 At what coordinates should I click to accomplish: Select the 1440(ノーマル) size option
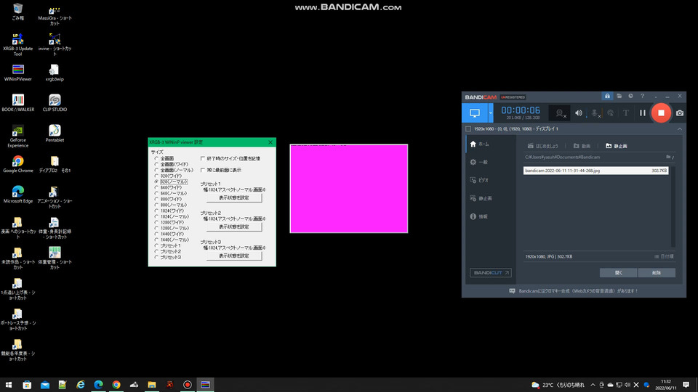coord(156,240)
